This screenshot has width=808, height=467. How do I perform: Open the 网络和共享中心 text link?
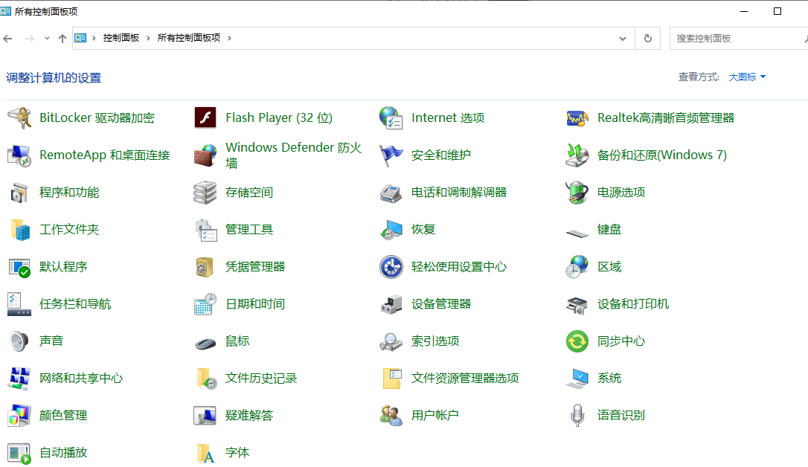(81, 379)
